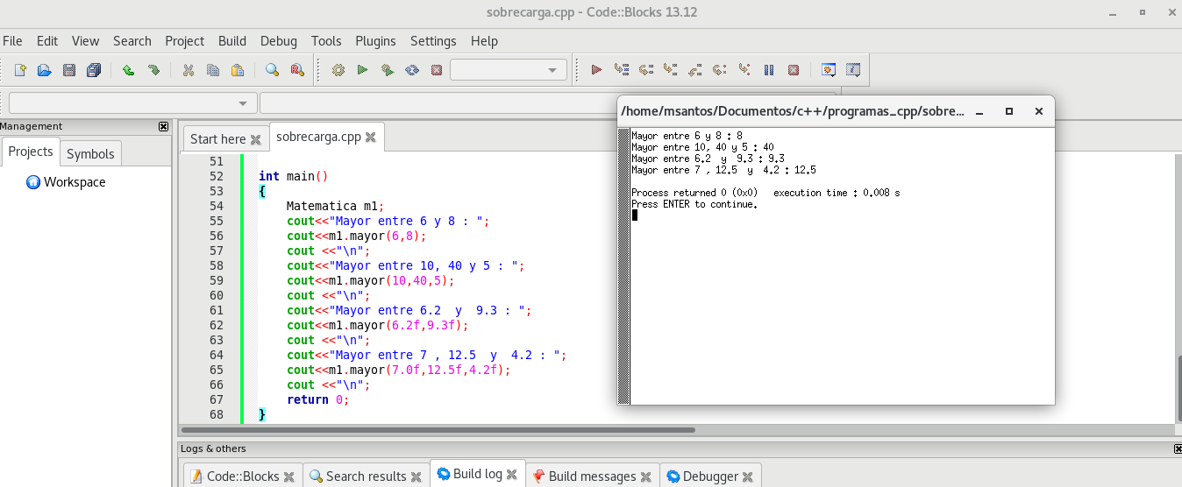Open the Plugins menu
1182x487 pixels.
375,41
